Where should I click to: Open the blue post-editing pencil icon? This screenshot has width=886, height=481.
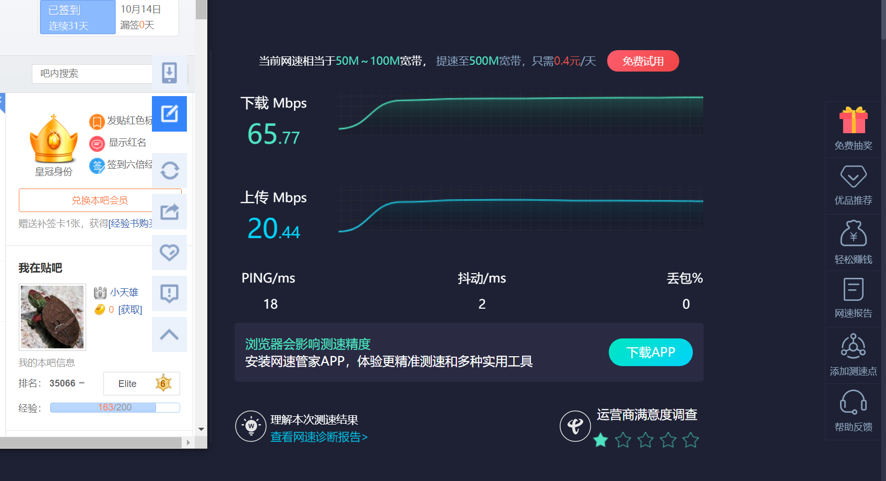(x=169, y=114)
